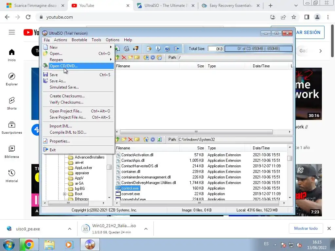Image resolution: width=335 pixels, height=251 pixels.
Task: Choose Properties... in the File menu
Action: click(78, 141)
